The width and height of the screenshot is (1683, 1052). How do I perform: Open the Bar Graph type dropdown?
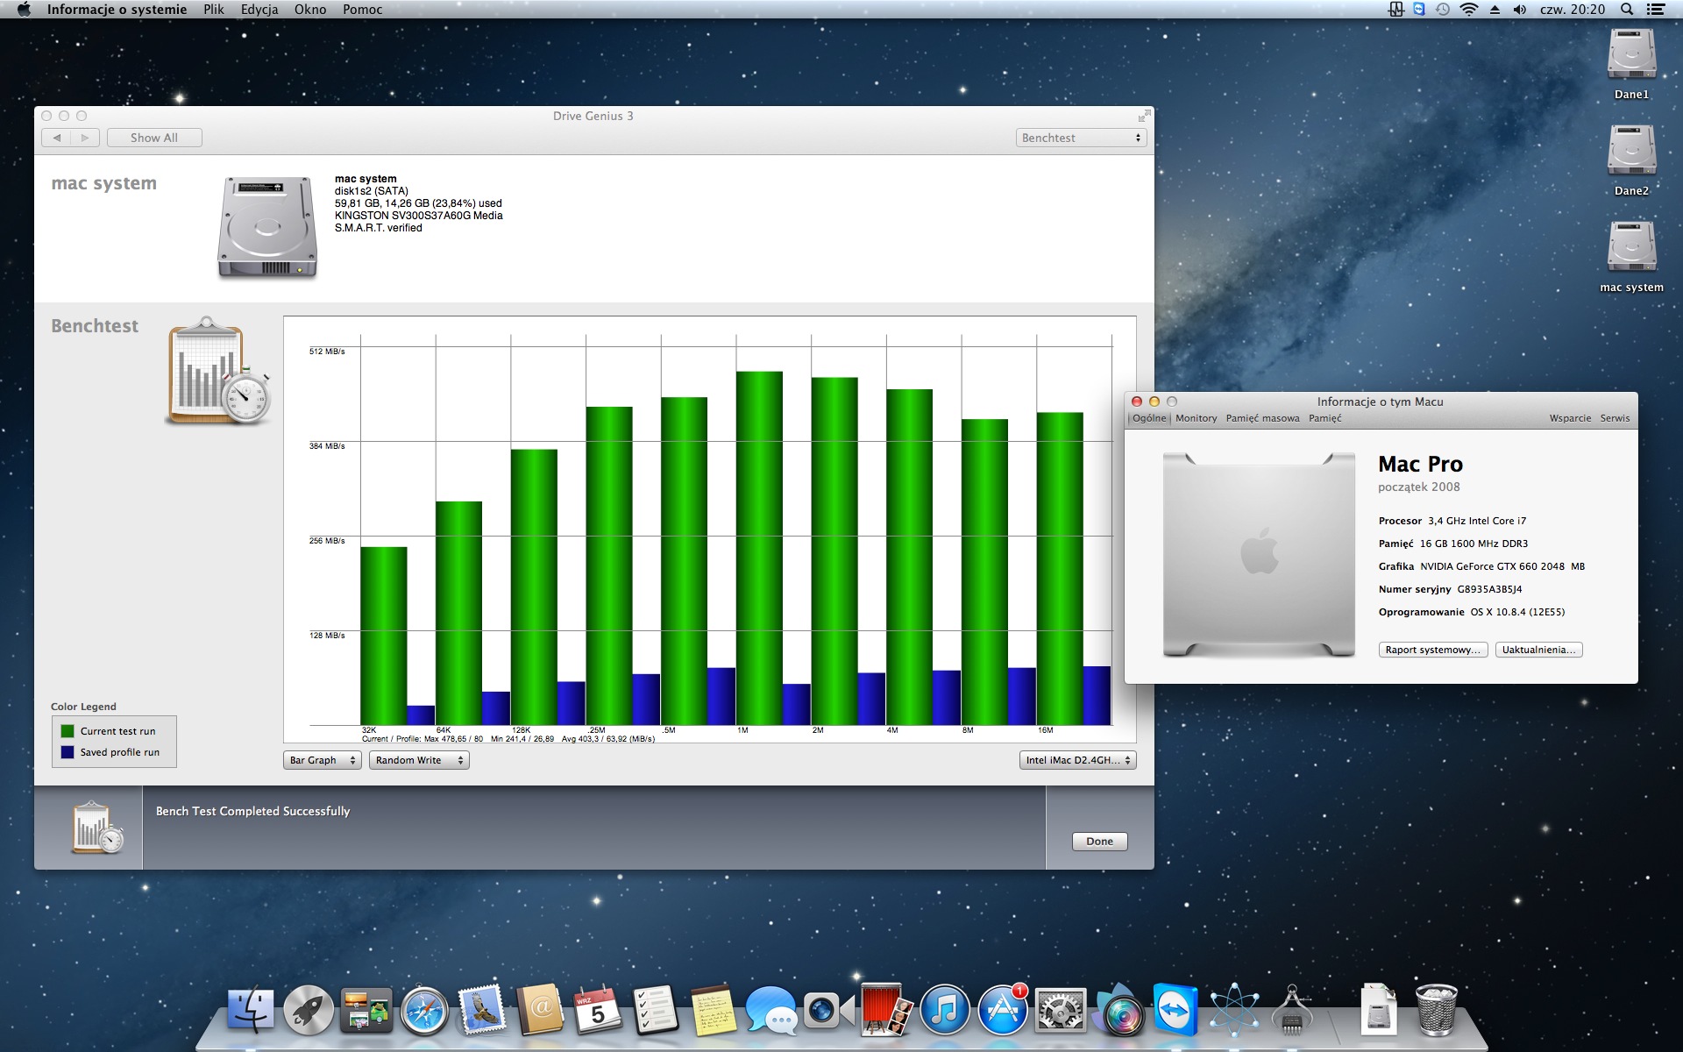[x=322, y=760]
